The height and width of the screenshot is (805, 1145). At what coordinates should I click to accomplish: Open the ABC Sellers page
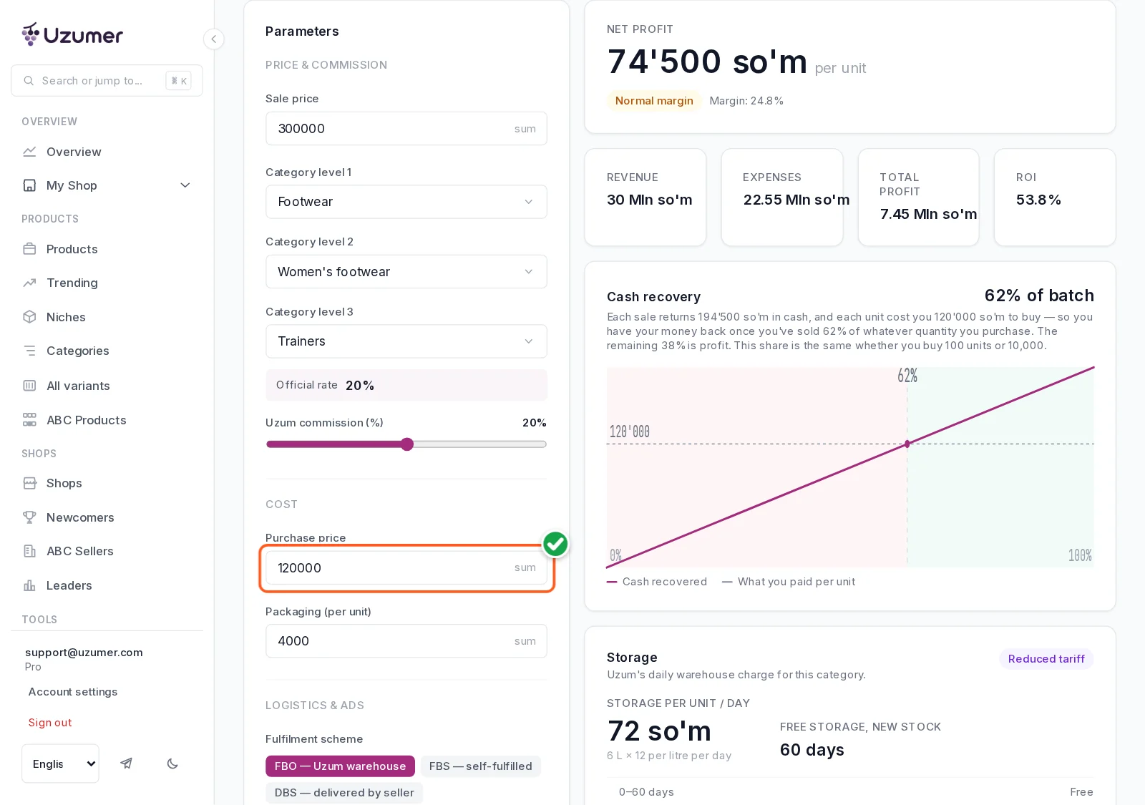pyautogui.click(x=107, y=551)
